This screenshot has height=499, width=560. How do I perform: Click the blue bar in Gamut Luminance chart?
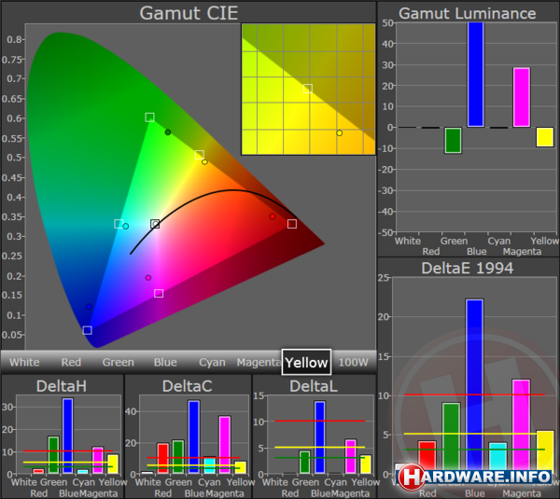click(x=476, y=75)
